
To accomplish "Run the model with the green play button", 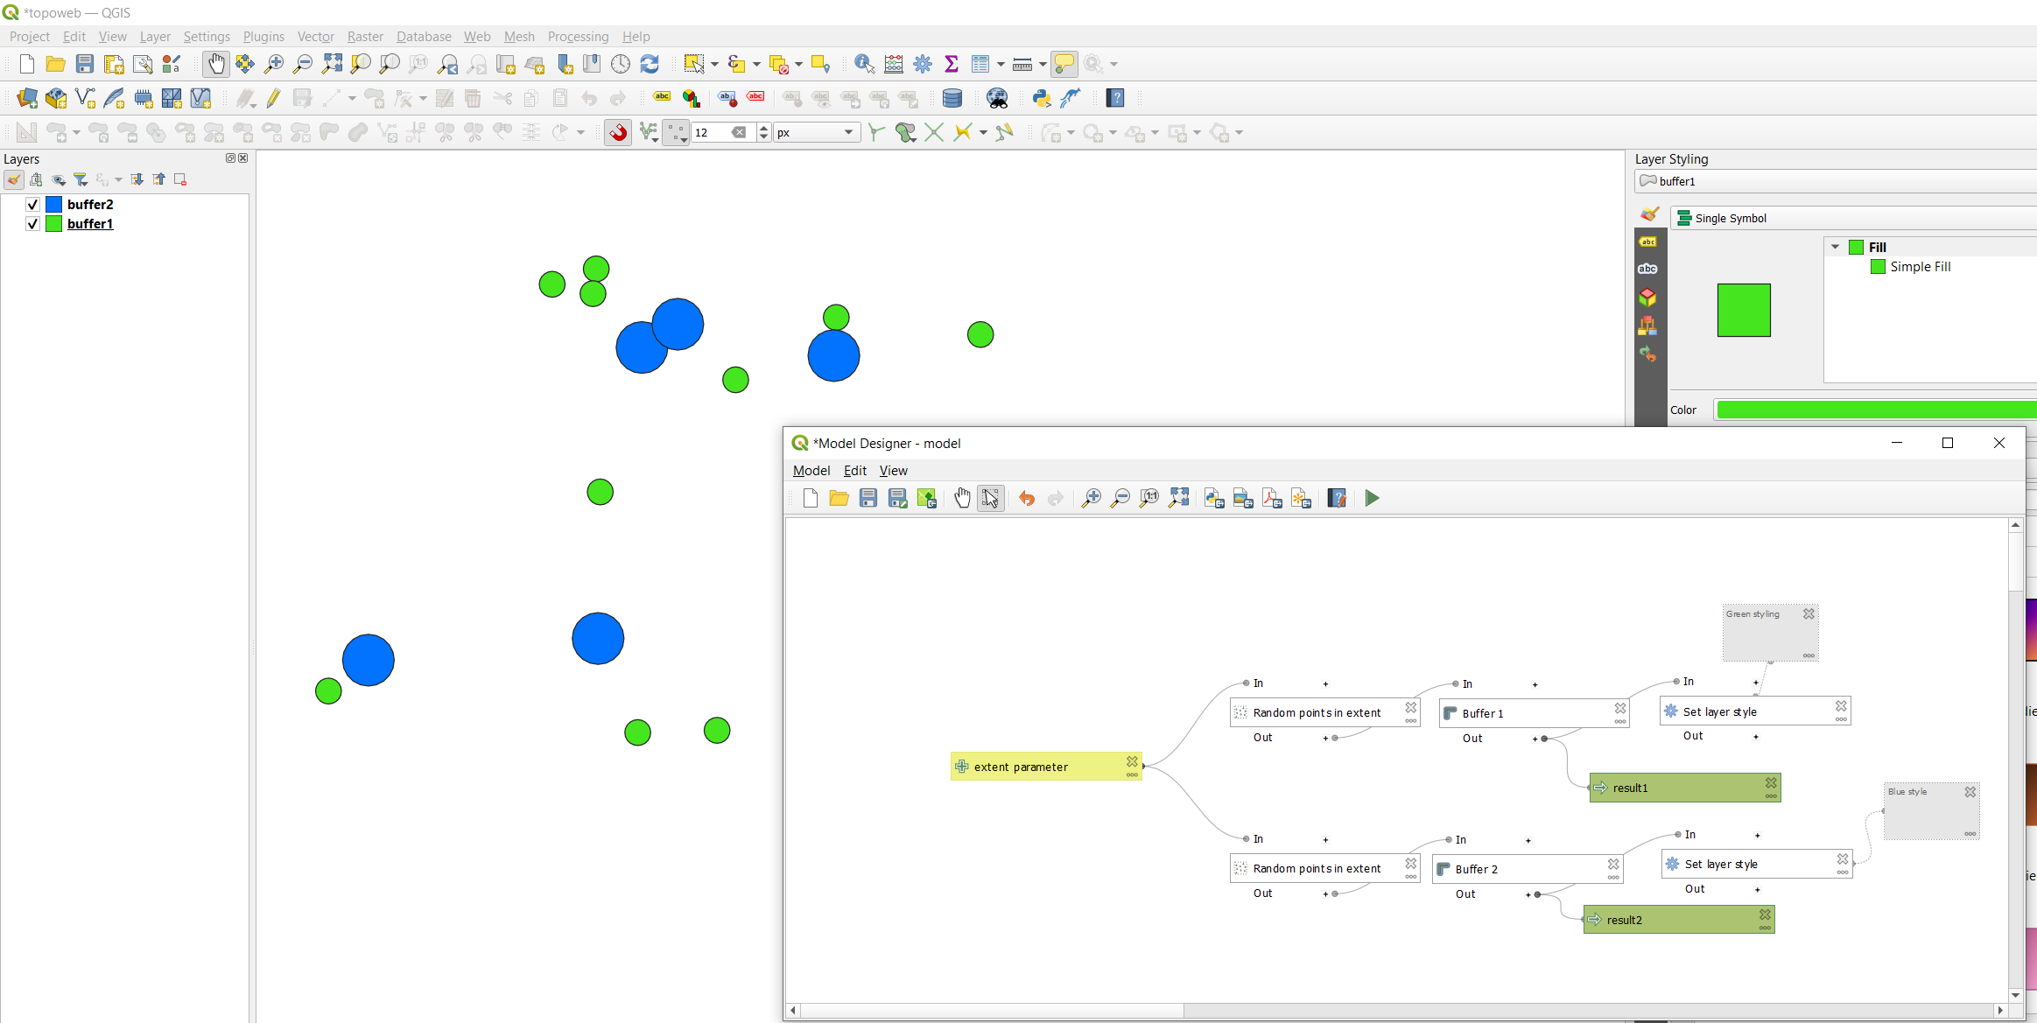I will tap(1372, 498).
